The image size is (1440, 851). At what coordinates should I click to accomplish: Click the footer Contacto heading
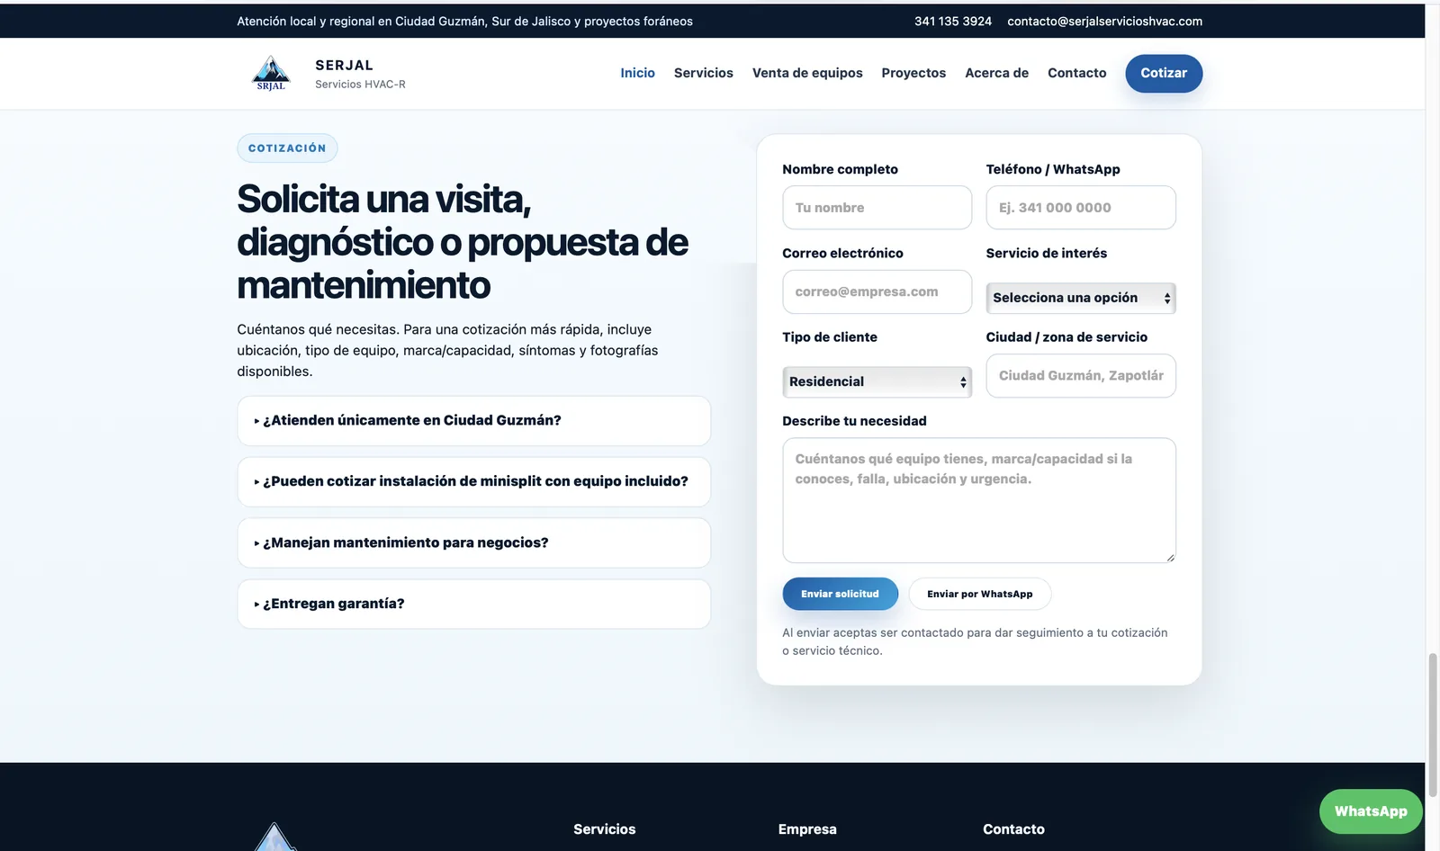pyautogui.click(x=1013, y=829)
